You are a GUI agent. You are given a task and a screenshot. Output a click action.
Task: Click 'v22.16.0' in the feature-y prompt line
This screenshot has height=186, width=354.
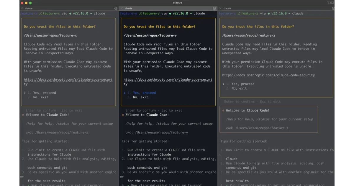[x=180, y=13]
